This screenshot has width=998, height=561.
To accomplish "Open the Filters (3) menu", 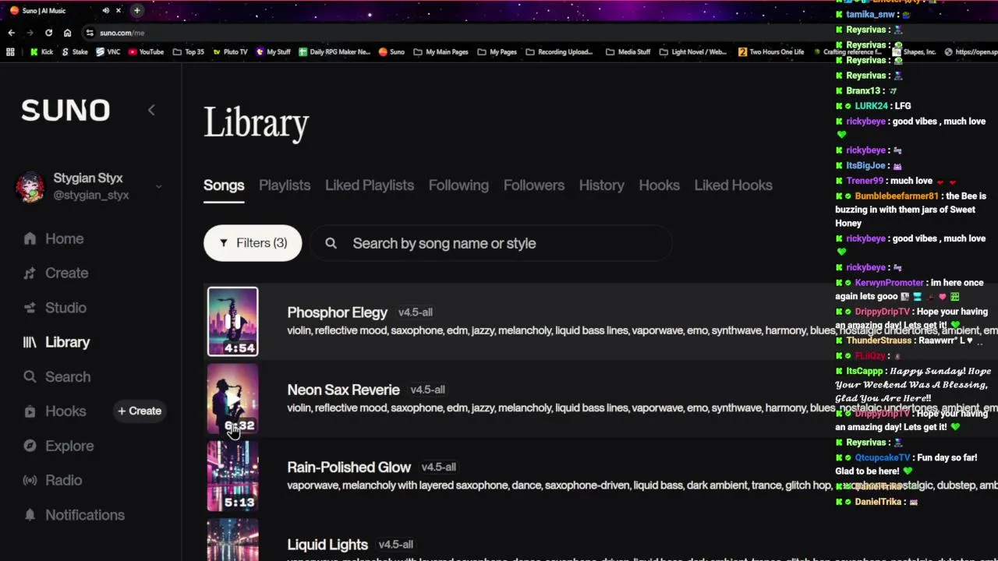I will (x=253, y=243).
